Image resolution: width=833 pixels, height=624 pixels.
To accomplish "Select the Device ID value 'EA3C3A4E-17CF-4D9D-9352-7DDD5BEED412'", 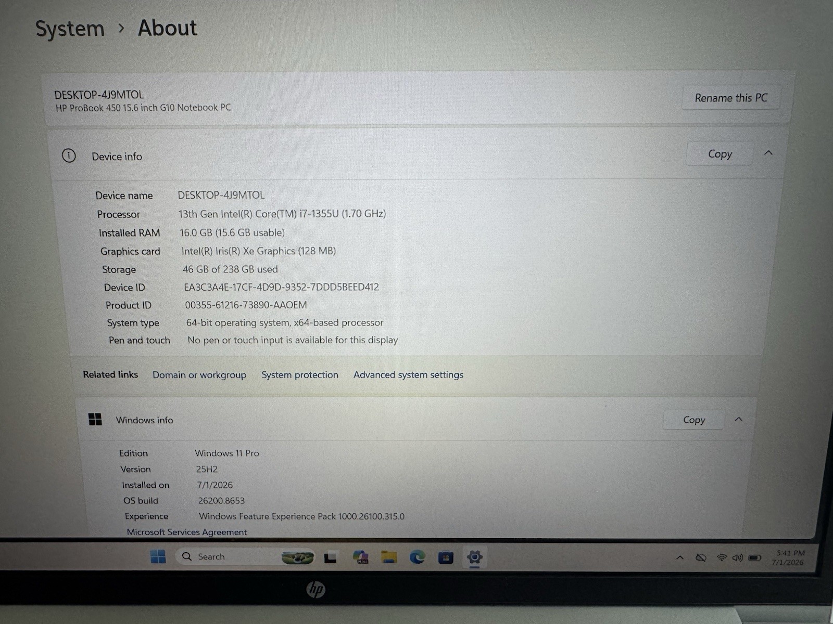I will 281,287.
